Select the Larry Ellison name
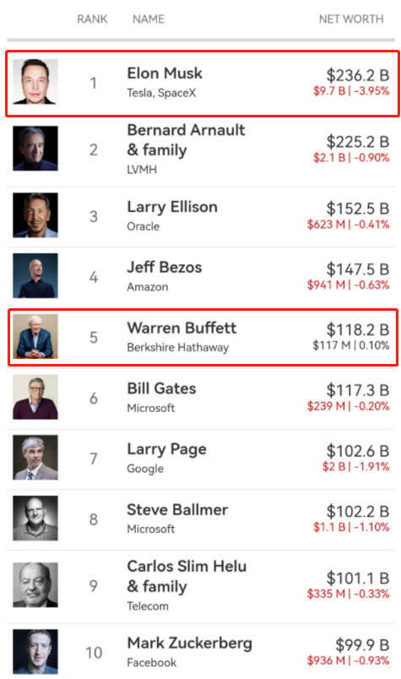The image size is (401, 679). coord(172,207)
